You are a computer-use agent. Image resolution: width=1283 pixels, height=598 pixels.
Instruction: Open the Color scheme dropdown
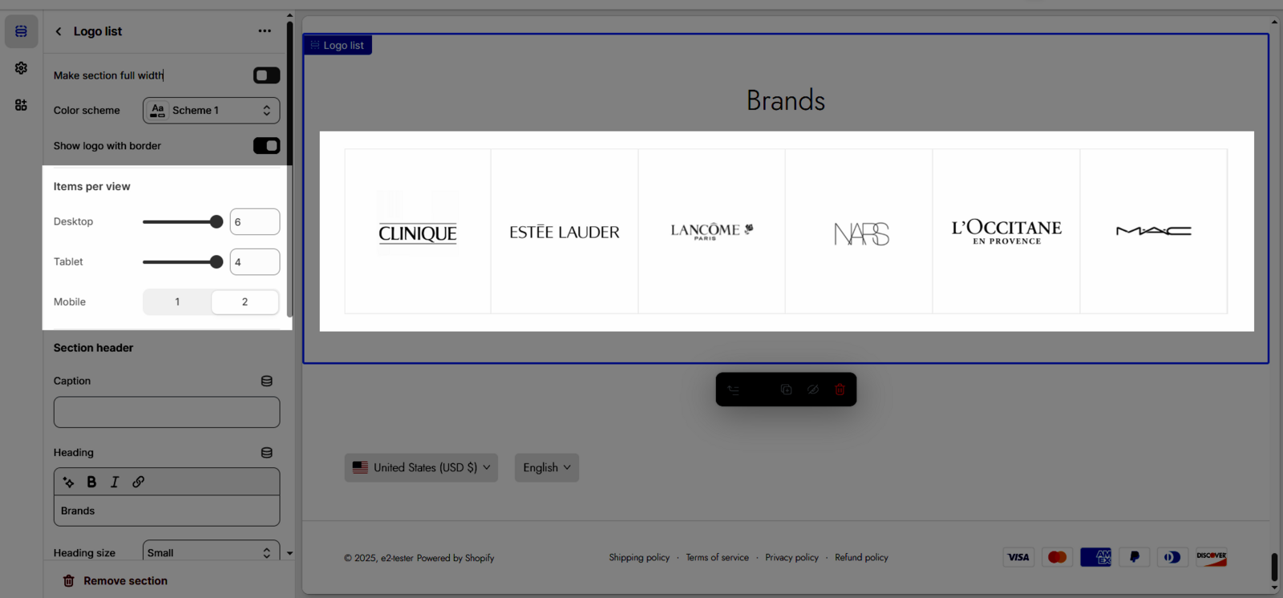tap(211, 111)
